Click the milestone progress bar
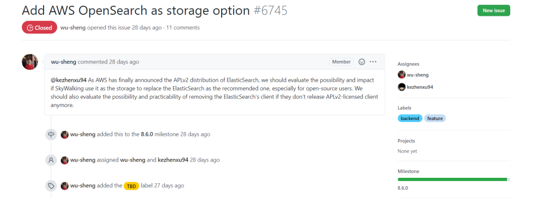This screenshot has height=198, width=534. [453, 179]
